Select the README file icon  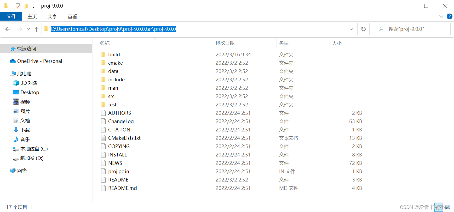coord(104,180)
